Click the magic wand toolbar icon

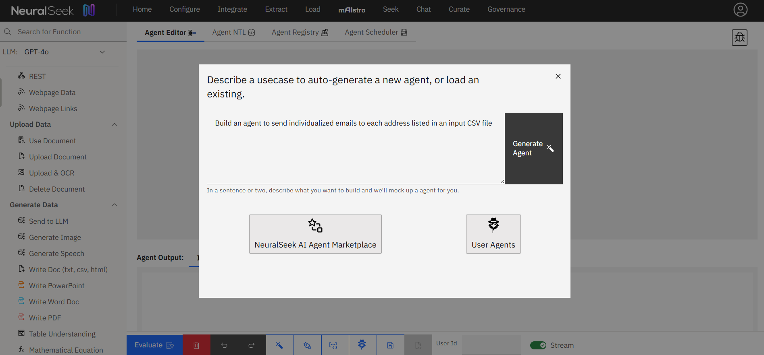point(279,345)
